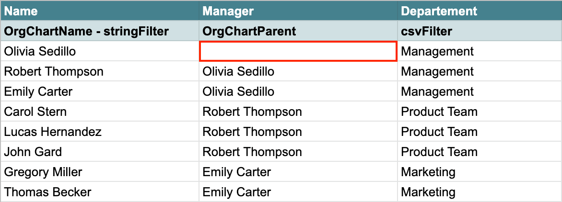Click Carol Stern's Product Team department cell
This screenshot has height=202, width=562.
pos(480,112)
